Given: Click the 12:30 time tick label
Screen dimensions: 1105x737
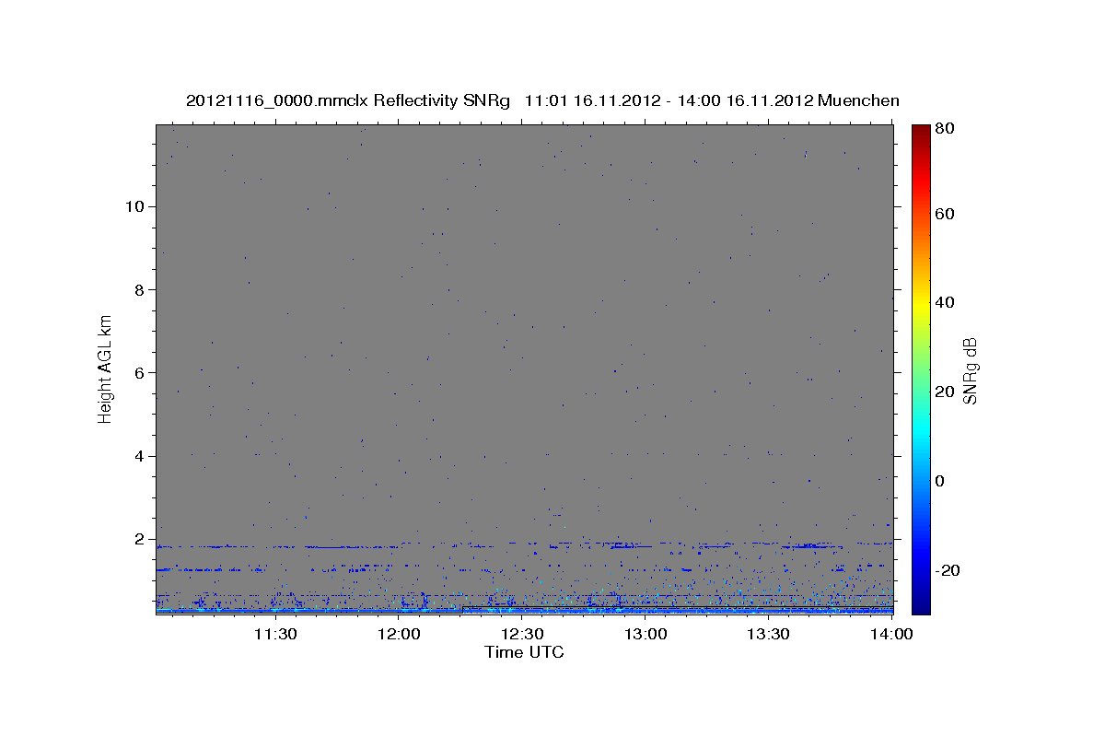Looking at the screenshot, I should (522, 634).
